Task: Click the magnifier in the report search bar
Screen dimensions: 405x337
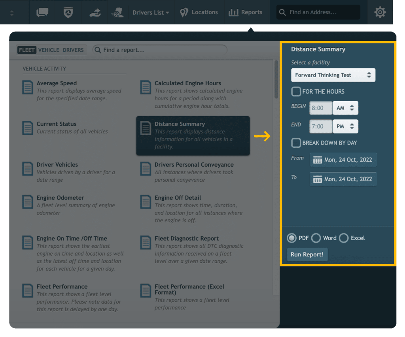Action: (x=98, y=50)
